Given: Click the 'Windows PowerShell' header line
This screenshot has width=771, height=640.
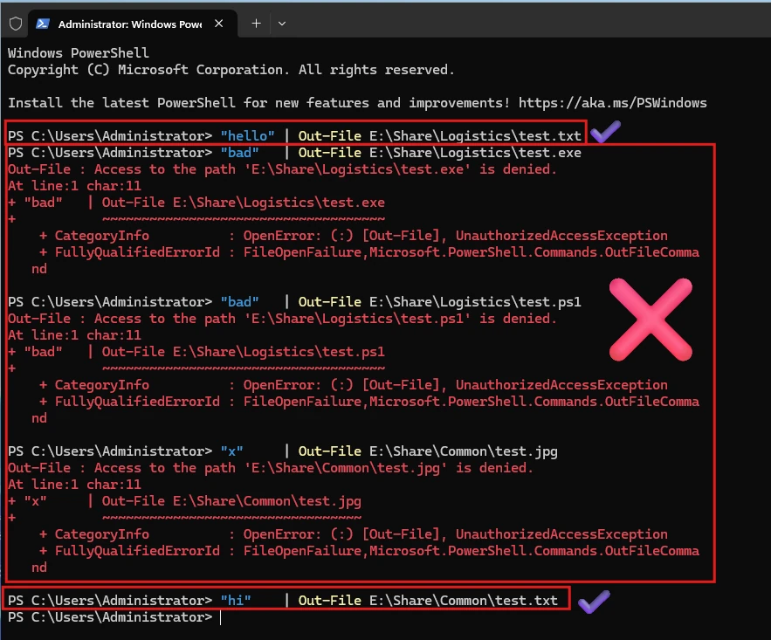Looking at the screenshot, I should click(x=79, y=52).
